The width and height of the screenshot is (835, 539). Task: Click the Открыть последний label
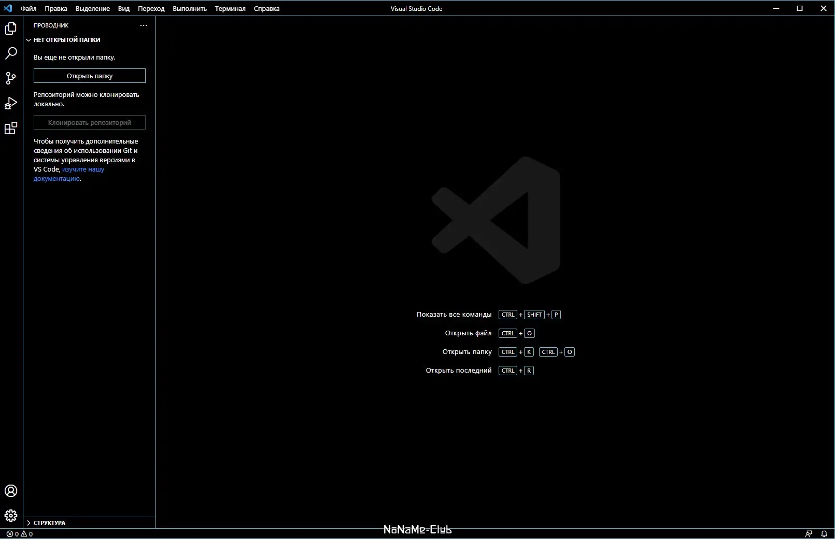click(459, 371)
